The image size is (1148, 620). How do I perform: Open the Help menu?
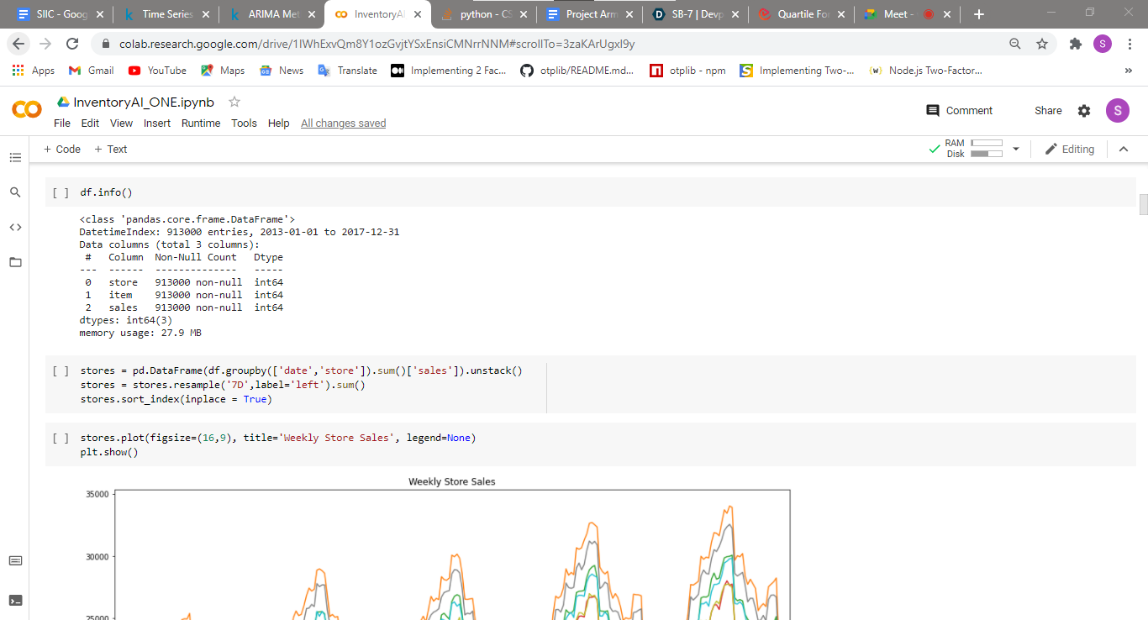(x=278, y=123)
